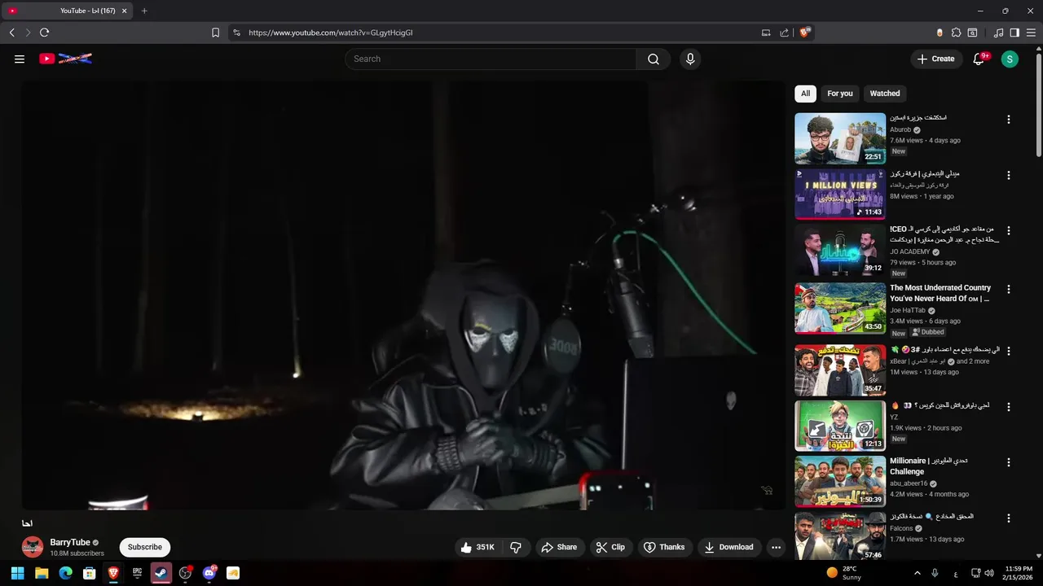Open Epic Games Launcher from taskbar
The height and width of the screenshot is (586, 1043).
[x=138, y=573]
